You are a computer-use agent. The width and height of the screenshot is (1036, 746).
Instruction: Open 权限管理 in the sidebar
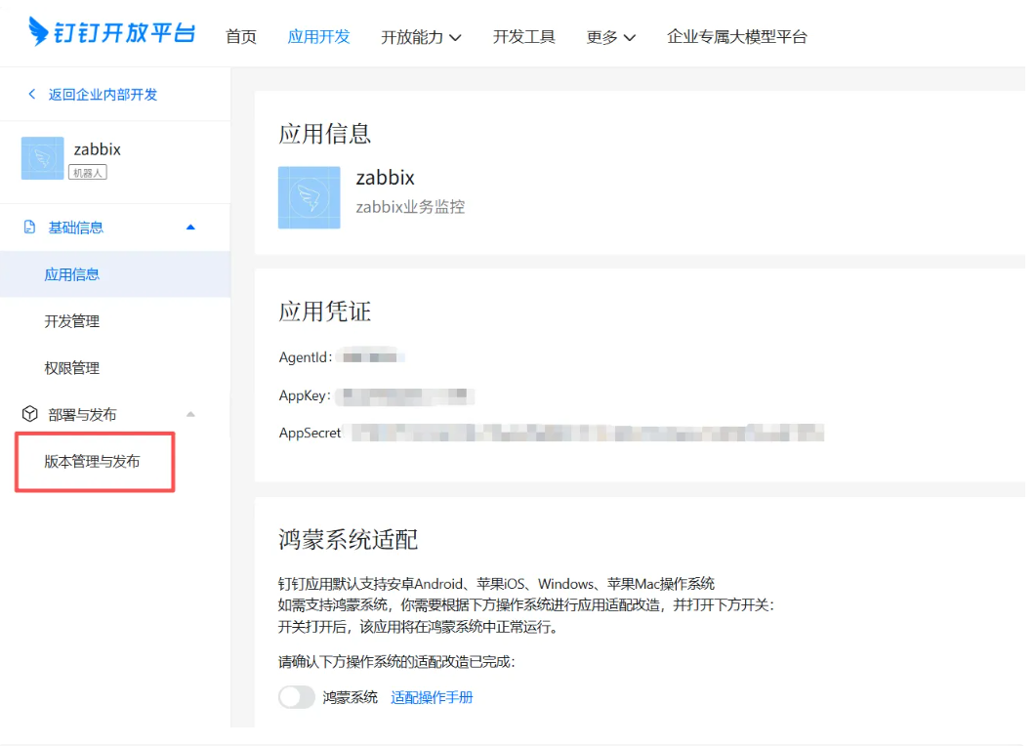point(72,368)
